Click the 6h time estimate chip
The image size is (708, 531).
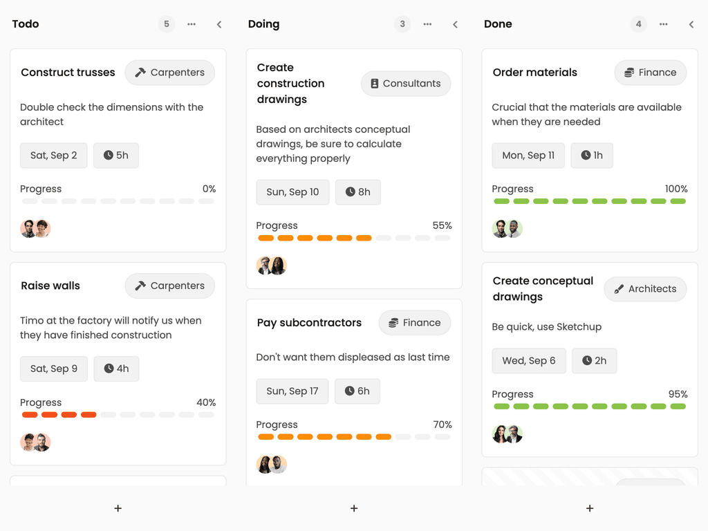point(357,391)
